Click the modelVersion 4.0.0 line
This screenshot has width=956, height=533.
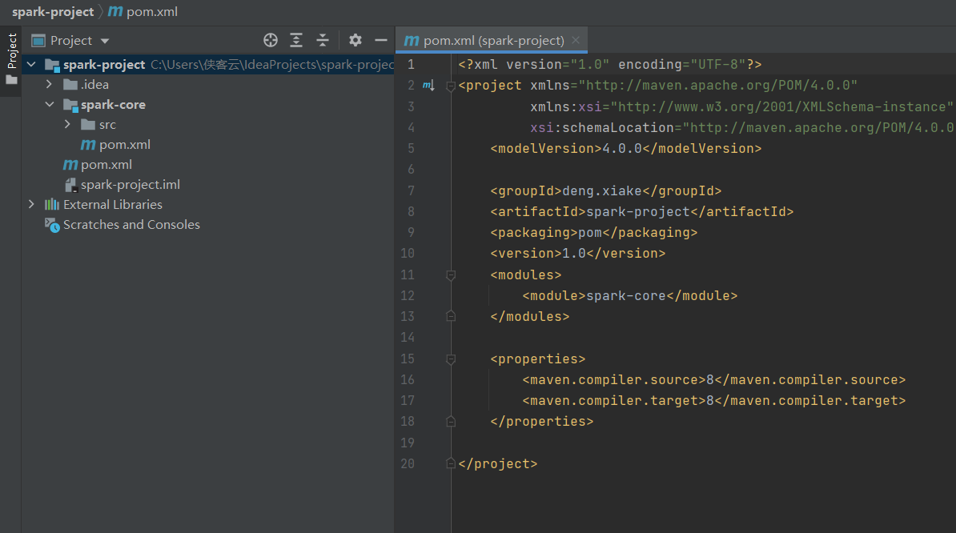point(625,148)
